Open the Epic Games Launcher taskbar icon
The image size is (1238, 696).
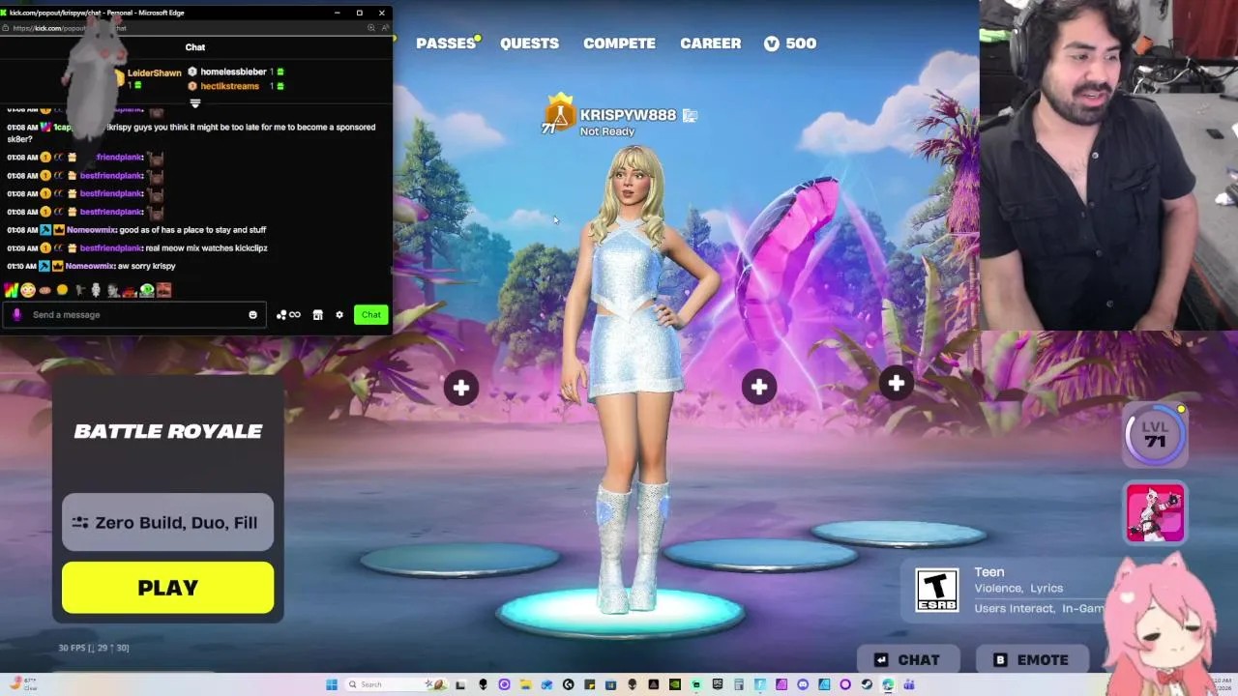717,684
